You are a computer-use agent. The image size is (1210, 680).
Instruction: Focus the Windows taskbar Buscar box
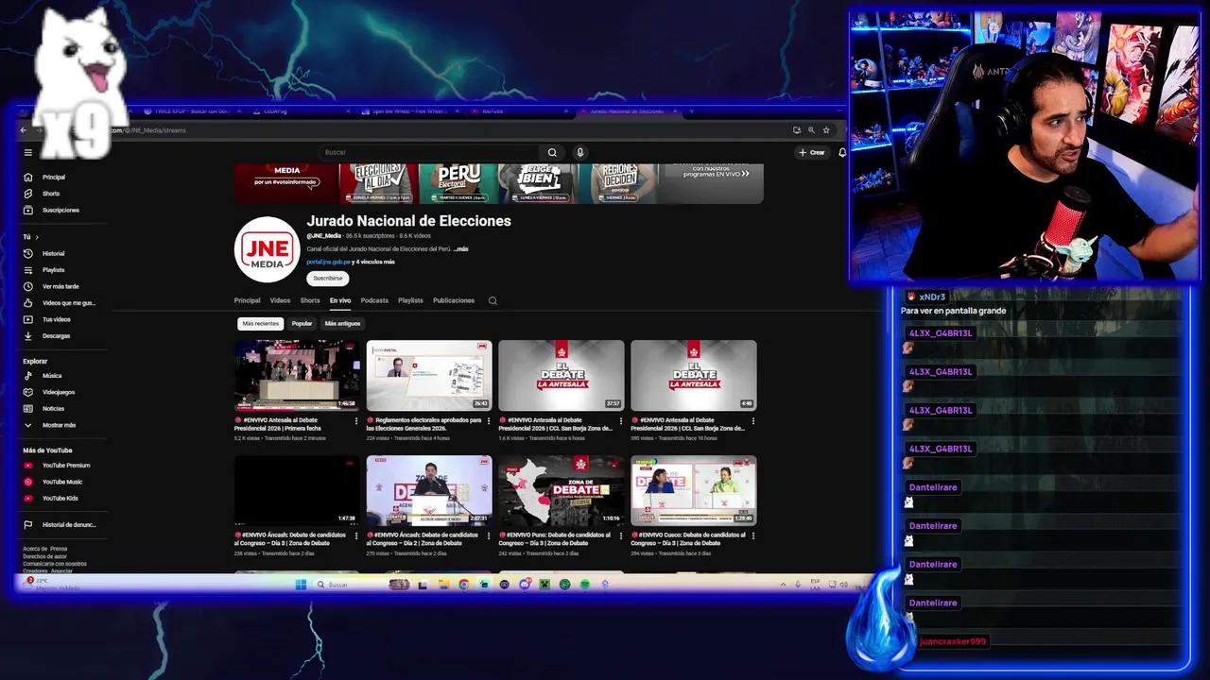(x=348, y=585)
